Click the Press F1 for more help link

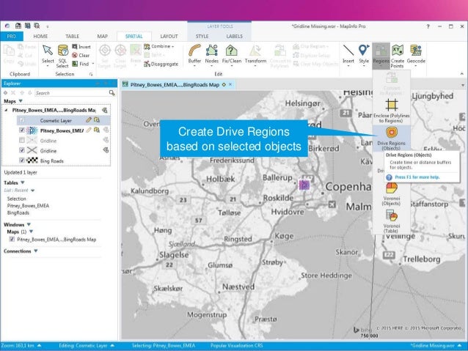pos(417,177)
